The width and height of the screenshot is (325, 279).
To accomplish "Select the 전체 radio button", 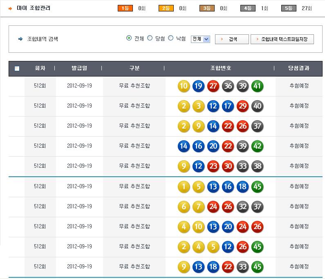I will 129,38.
